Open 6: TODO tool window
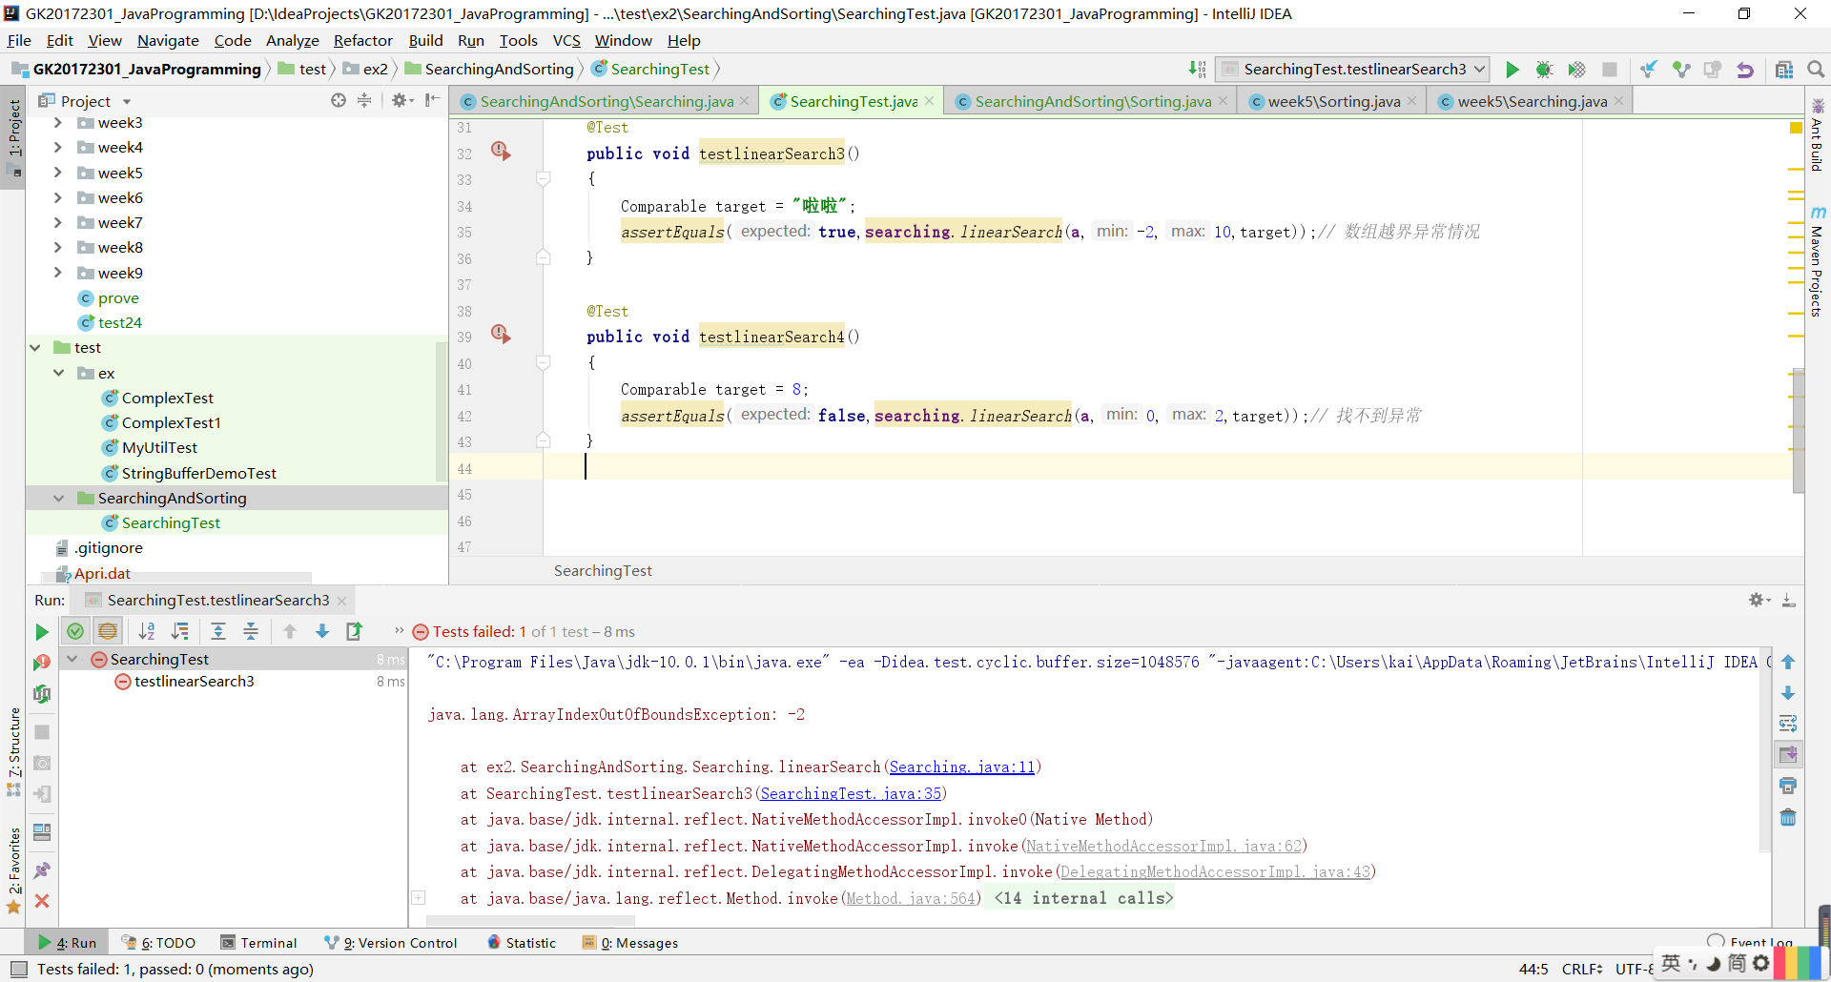Viewport: 1831px width, 982px height. pos(158,943)
